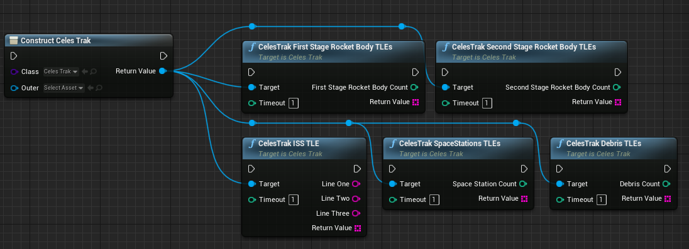Click Timeout value field on Debris TLEs node

pyautogui.click(x=602, y=199)
